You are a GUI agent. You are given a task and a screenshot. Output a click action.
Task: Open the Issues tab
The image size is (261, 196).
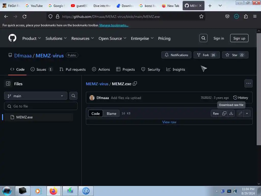pos(42,69)
